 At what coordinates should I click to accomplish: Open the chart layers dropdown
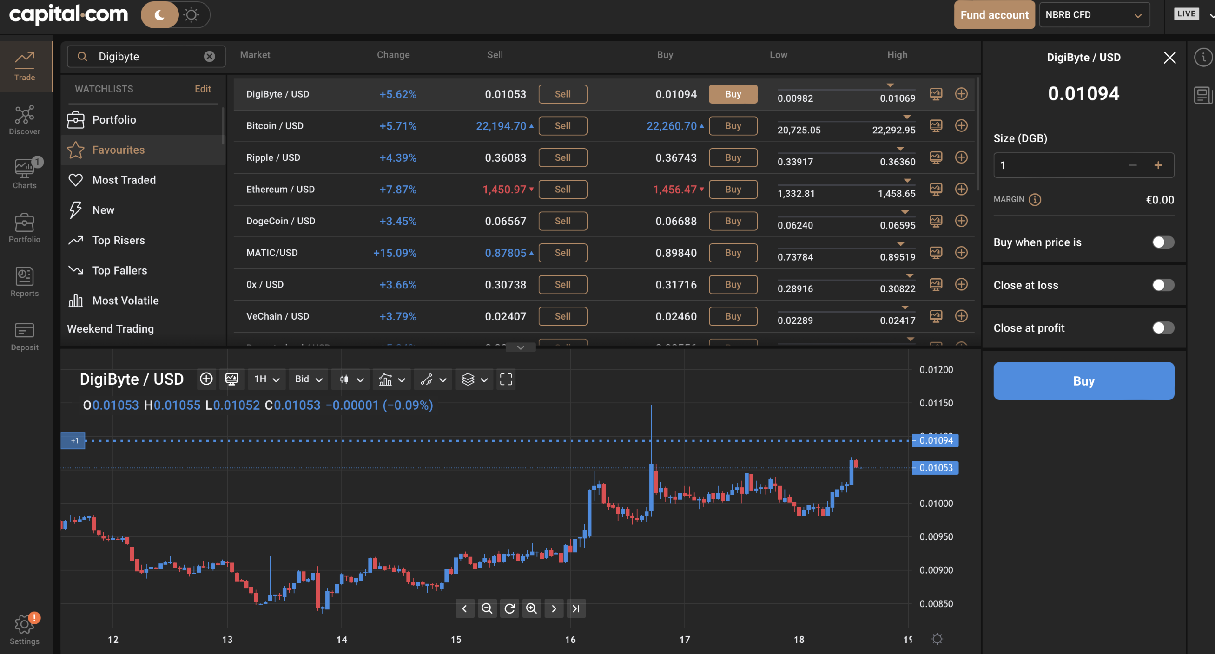474,379
